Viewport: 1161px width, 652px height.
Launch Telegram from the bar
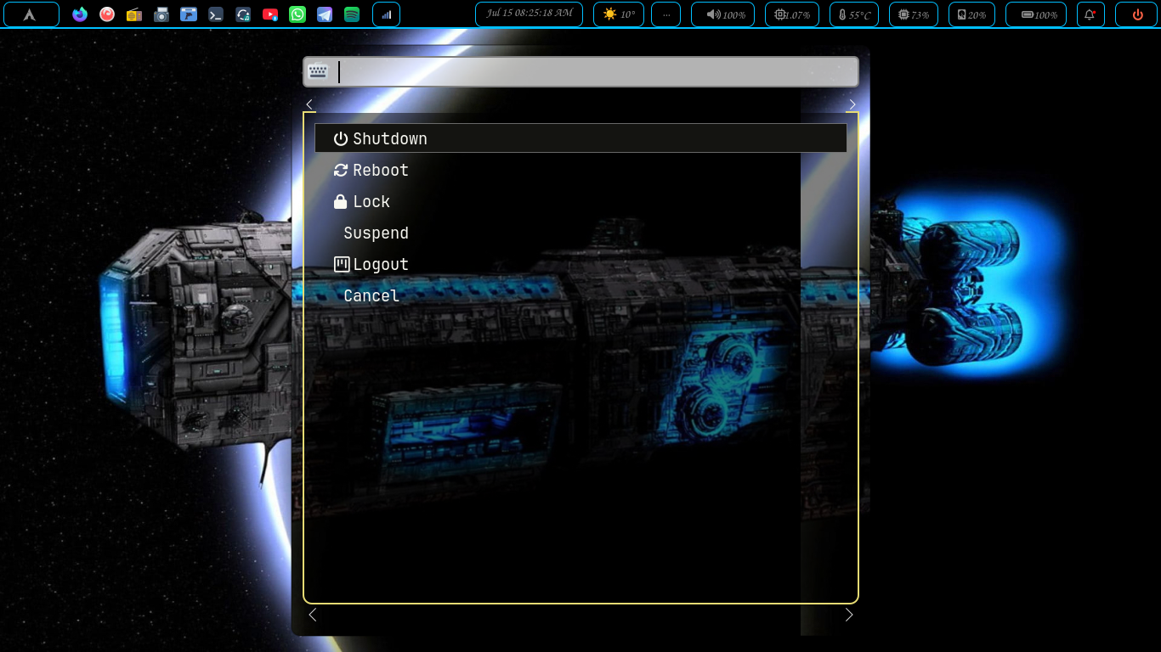[325, 14]
